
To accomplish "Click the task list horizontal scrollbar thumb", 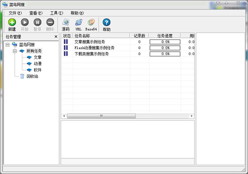I will click(x=101, y=116).
